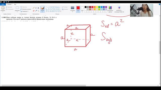Expand the shapes gallery with the bottom arrow
The image size is (161, 90).
[x=61, y=11]
